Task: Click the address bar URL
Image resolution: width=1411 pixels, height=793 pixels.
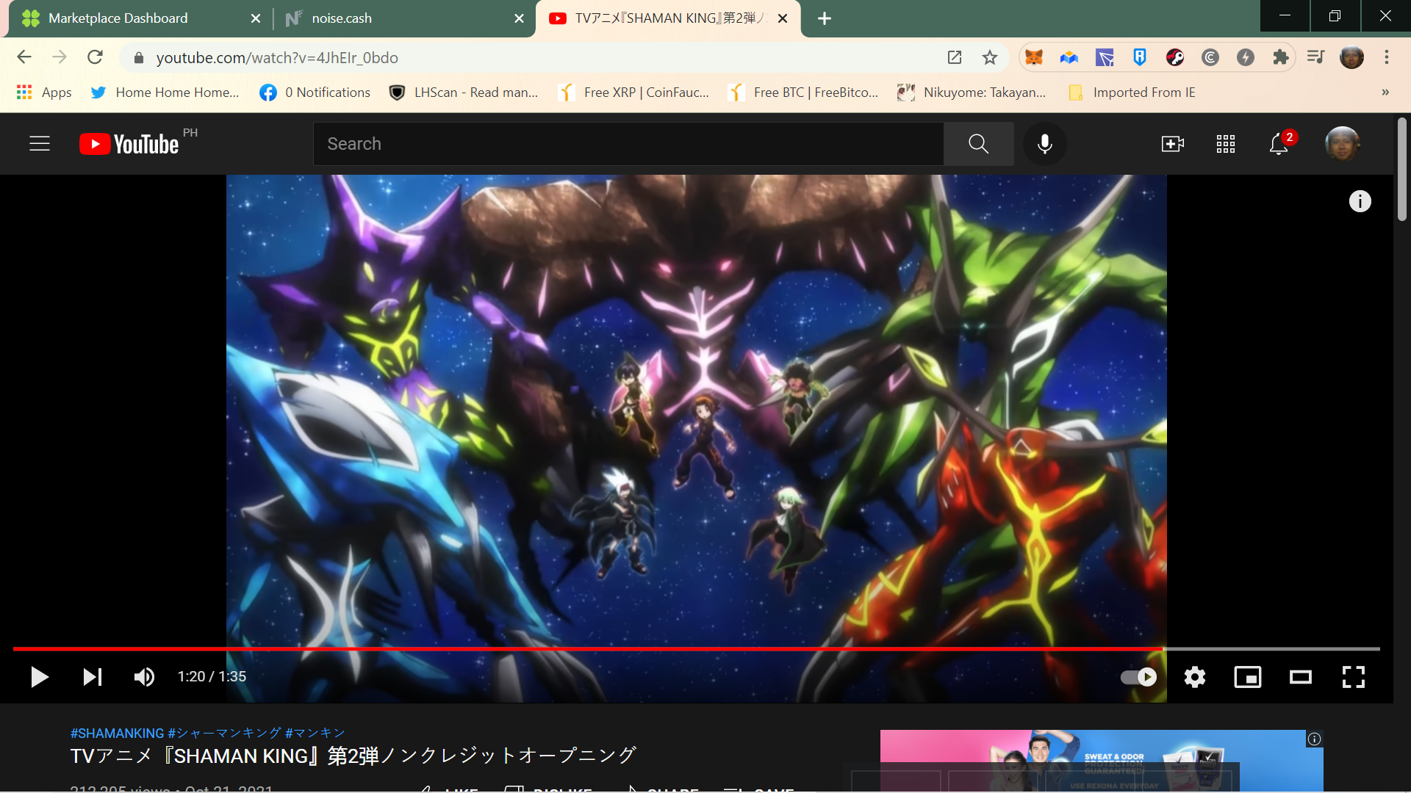Action: (x=277, y=57)
